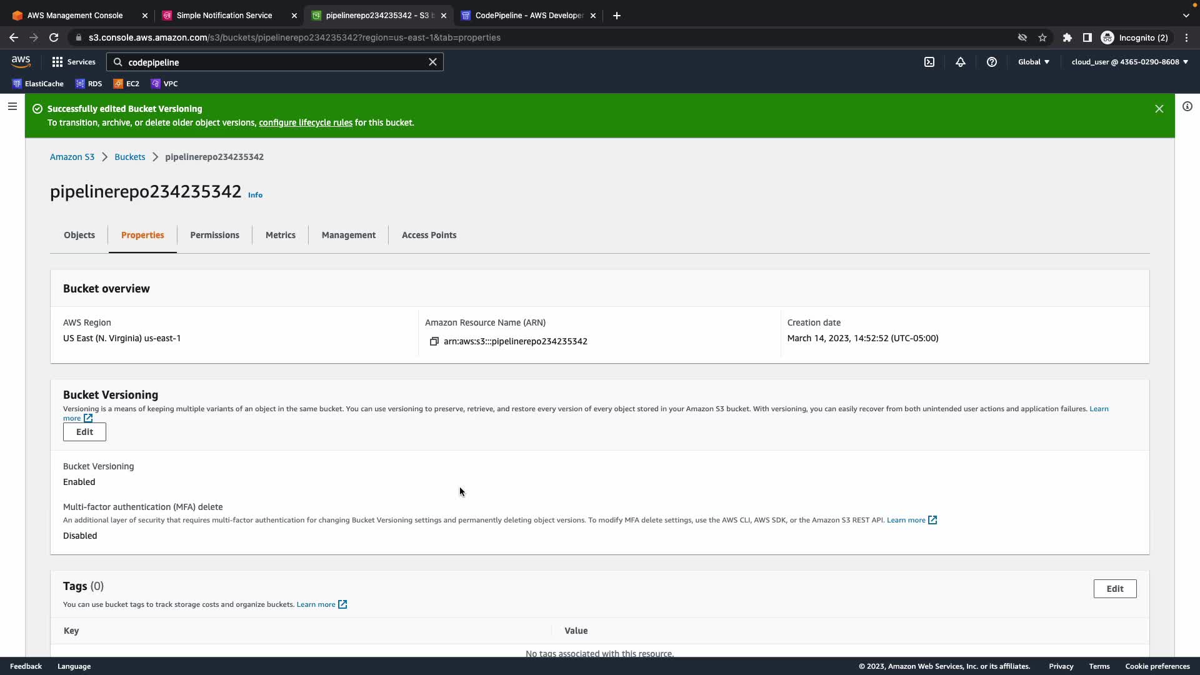The image size is (1200, 675).
Task: Open the configure lifecycle rules link
Action: click(306, 122)
